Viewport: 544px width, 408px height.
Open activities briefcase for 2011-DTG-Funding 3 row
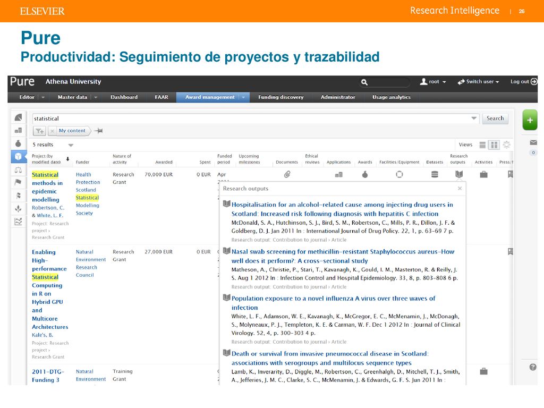(x=483, y=371)
